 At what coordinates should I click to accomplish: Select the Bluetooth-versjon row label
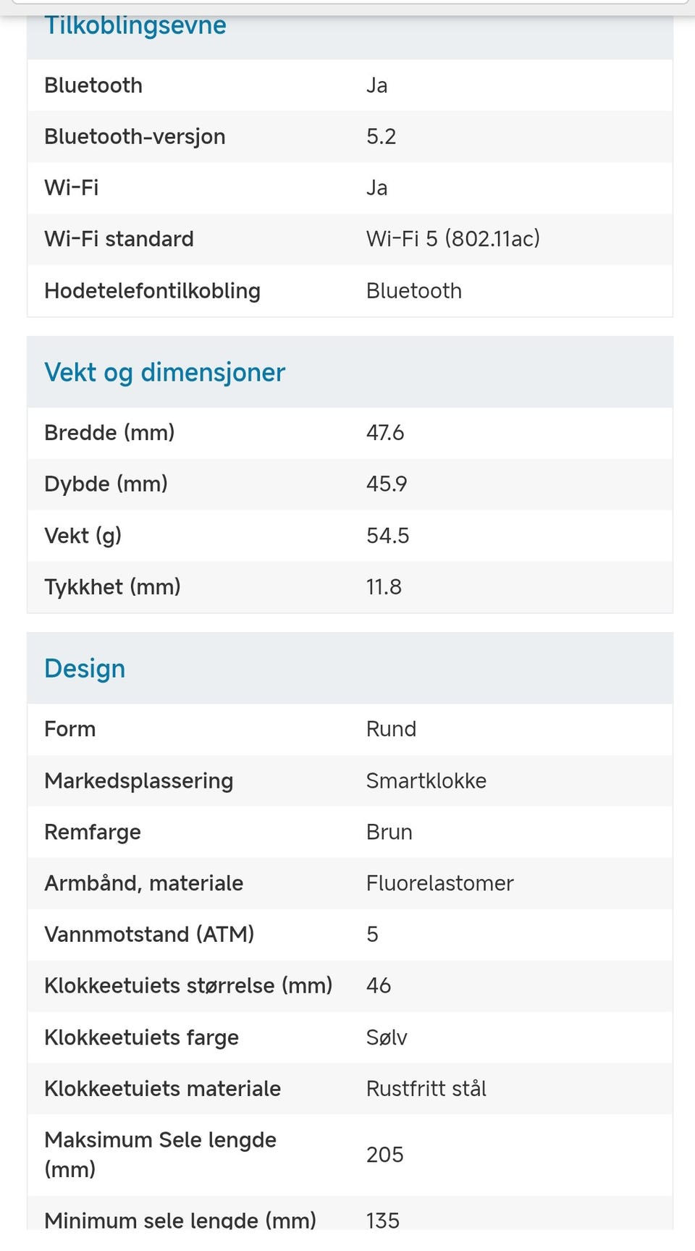click(x=135, y=137)
